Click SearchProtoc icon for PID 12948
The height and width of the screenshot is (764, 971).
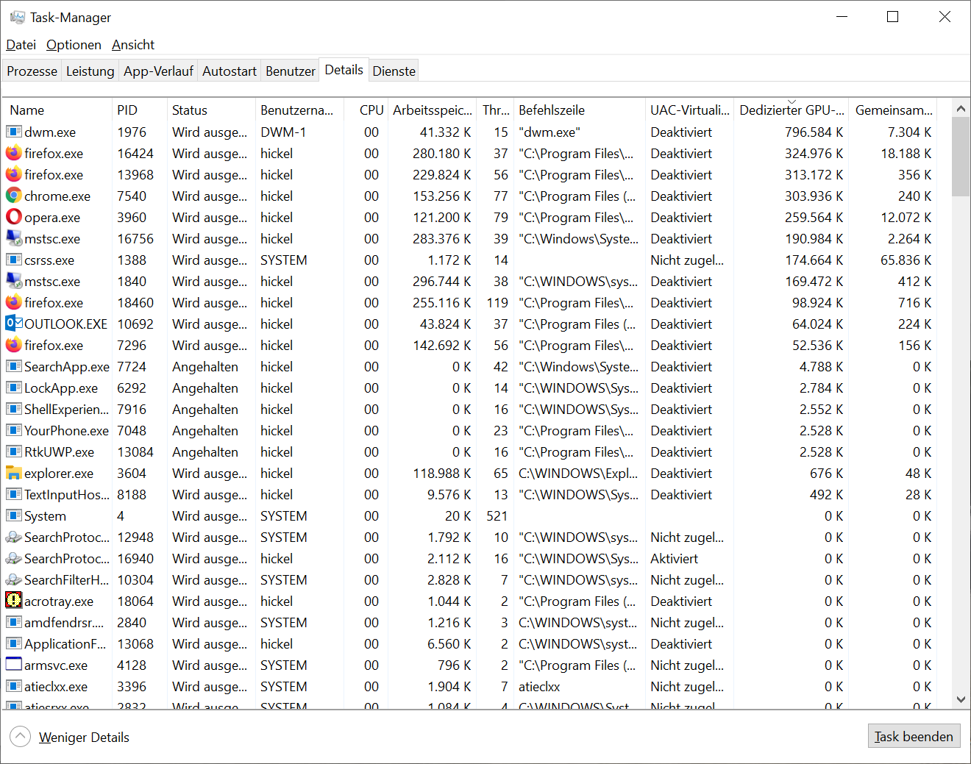coord(14,538)
